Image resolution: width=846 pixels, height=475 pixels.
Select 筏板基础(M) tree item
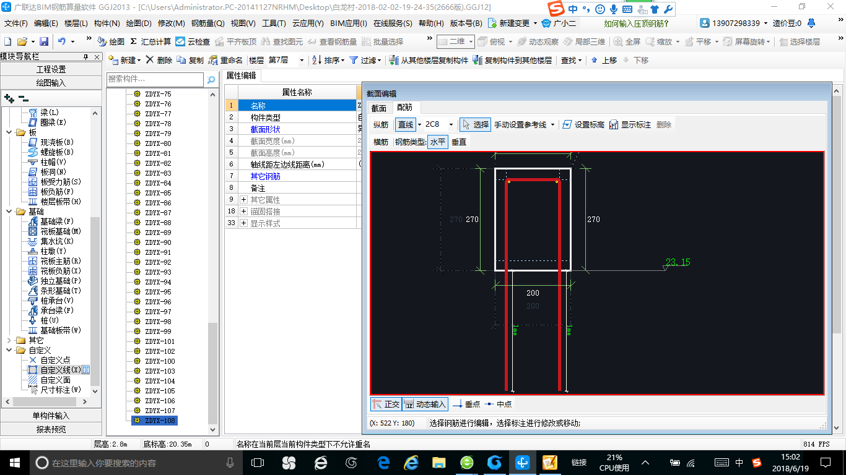pos(55,231)
